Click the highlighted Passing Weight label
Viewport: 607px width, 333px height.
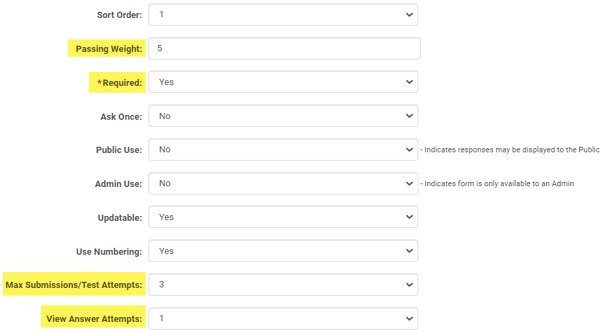109,48
